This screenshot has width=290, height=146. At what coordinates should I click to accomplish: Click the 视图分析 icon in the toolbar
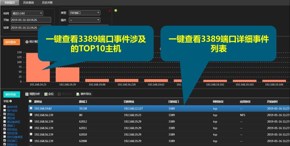pos(27,94)
